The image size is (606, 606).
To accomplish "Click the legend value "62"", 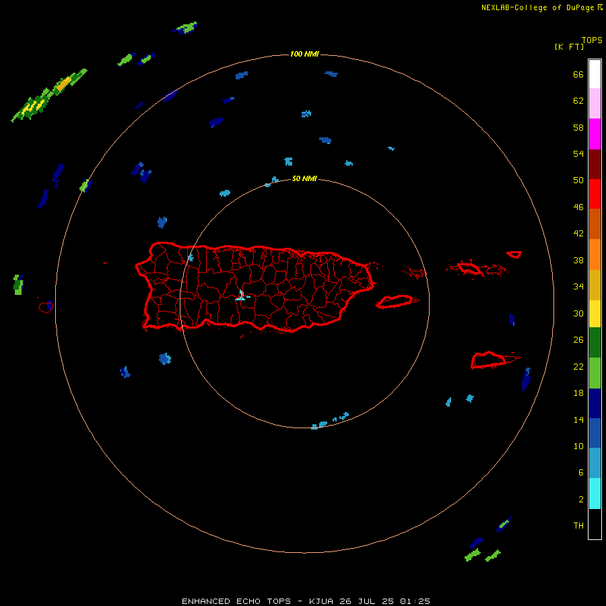I will 578,101.
